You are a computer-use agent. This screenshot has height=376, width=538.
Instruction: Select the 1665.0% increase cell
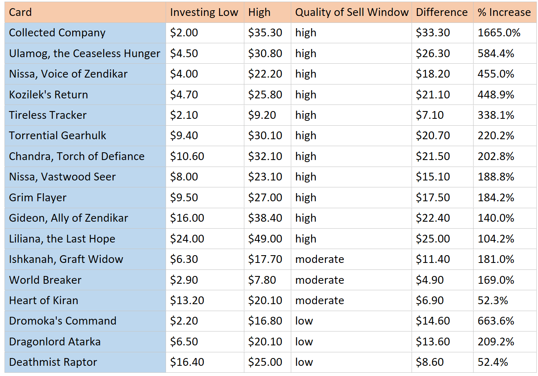499,33
